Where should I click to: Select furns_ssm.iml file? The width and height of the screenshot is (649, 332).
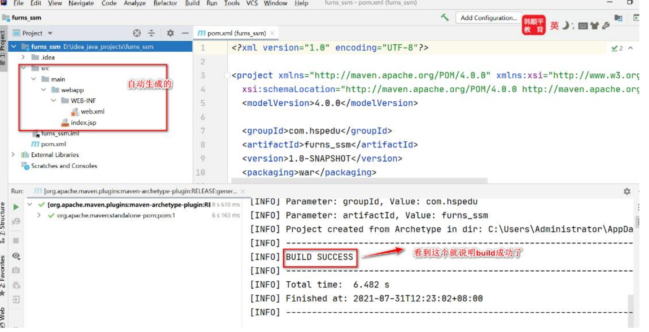pos(56,133)
